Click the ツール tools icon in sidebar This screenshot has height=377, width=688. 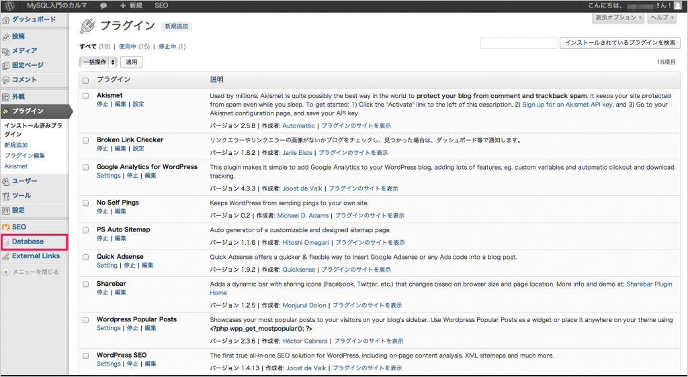point(5,196)
